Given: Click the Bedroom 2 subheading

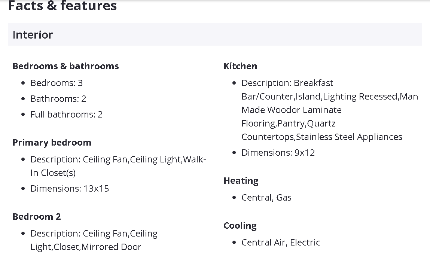Looking at the screenshot, I should 37,217.
